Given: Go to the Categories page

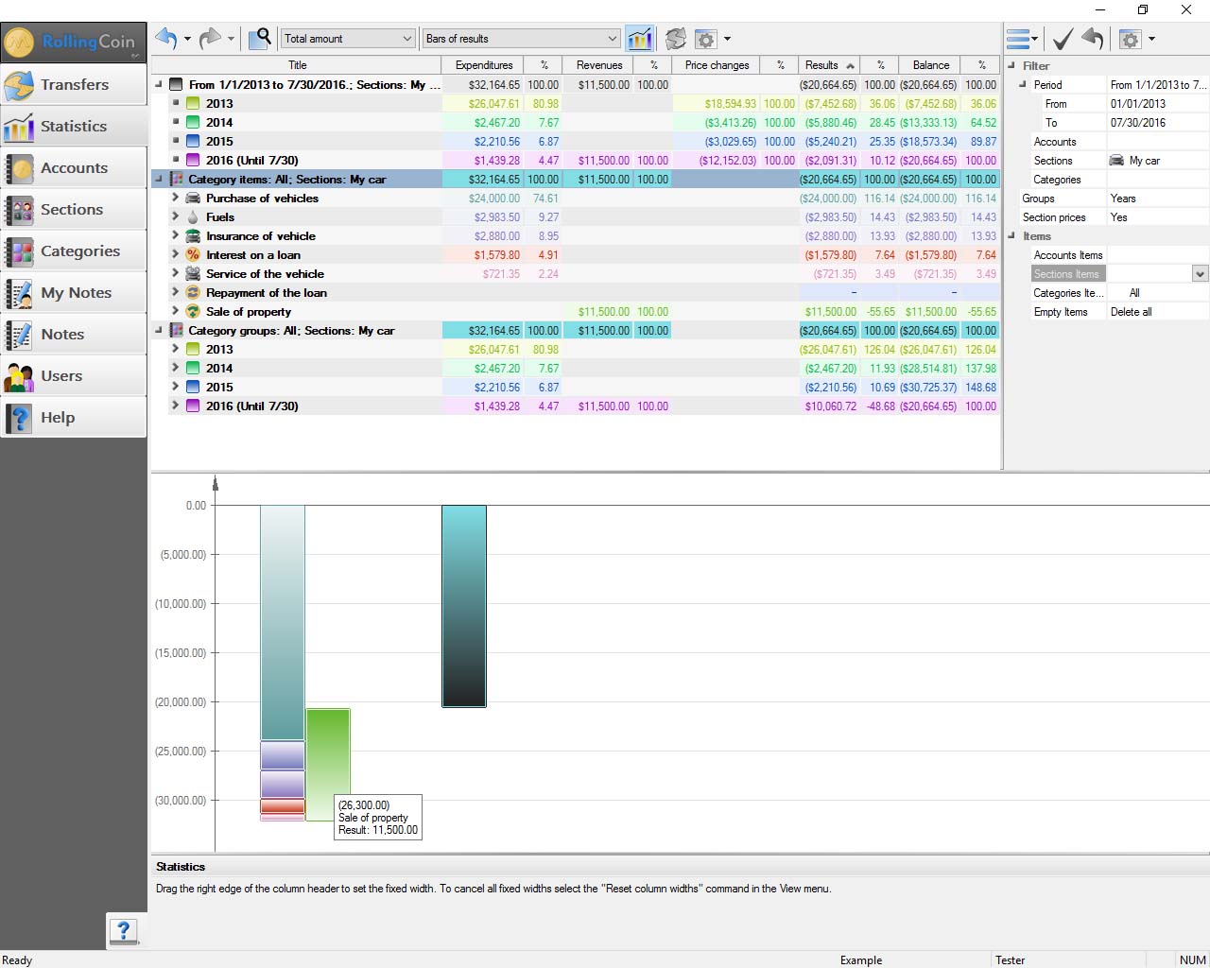Looking at the screenshot, I should click(74, 251).
